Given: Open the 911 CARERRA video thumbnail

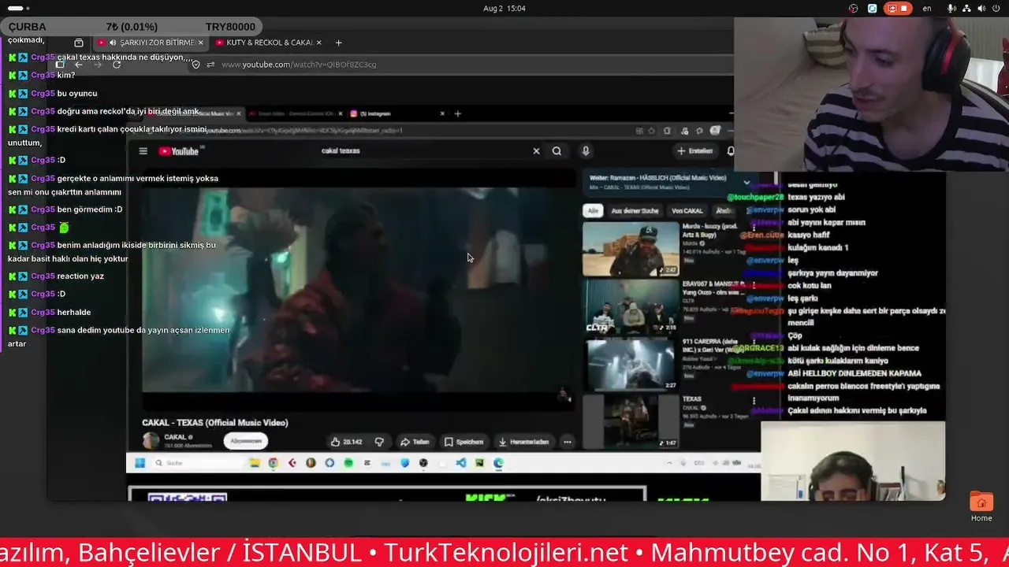Looking at the screenshot, I should point(631,364).
